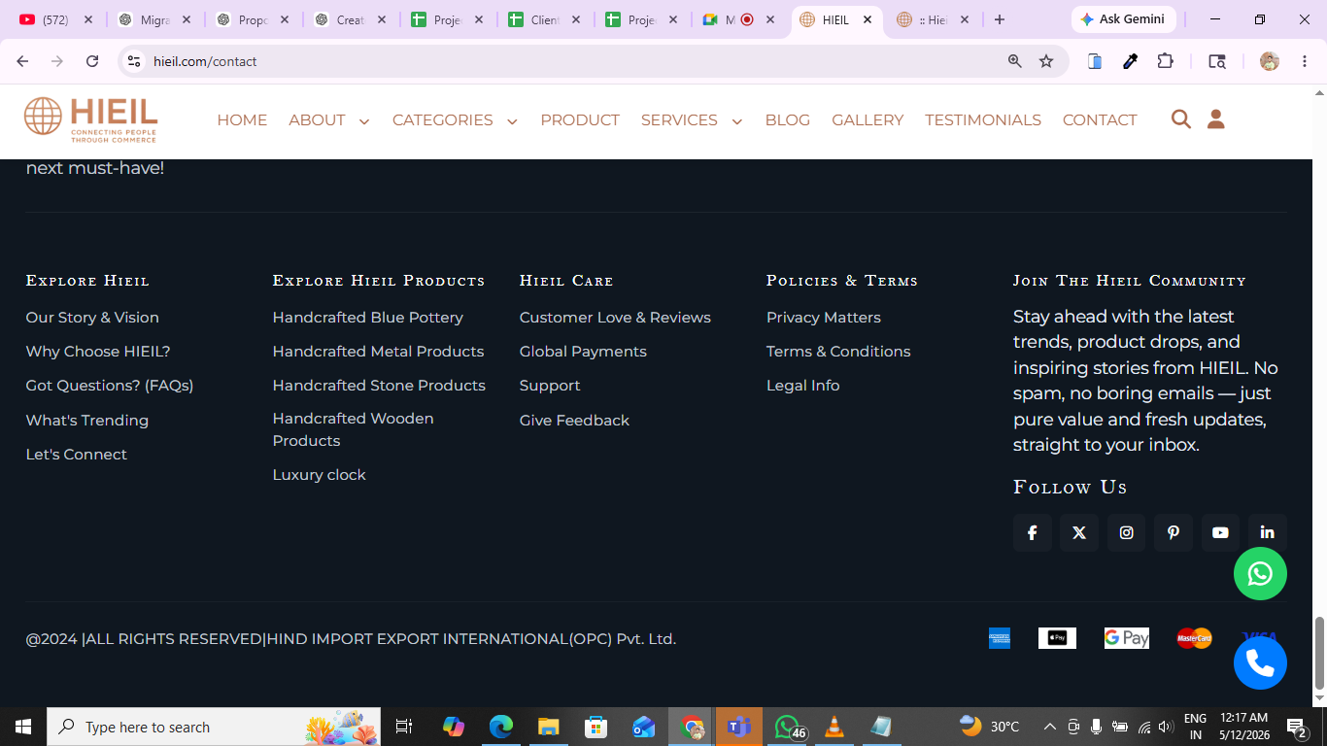Open the Chrome extensions puzzle icon

[x=1166, y=61]
